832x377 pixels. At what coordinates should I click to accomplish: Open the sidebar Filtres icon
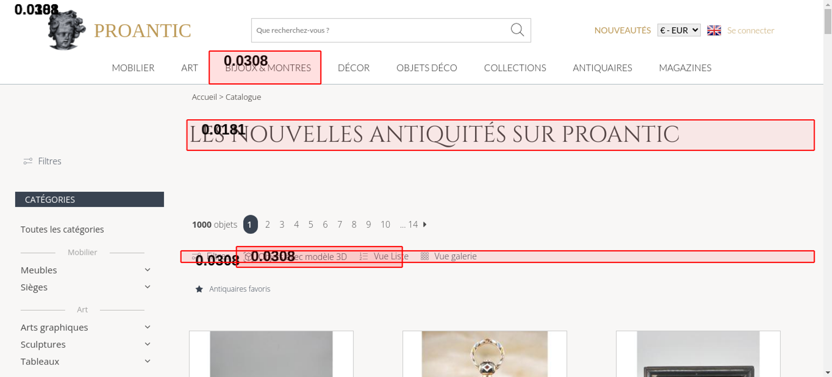point(28,161)
